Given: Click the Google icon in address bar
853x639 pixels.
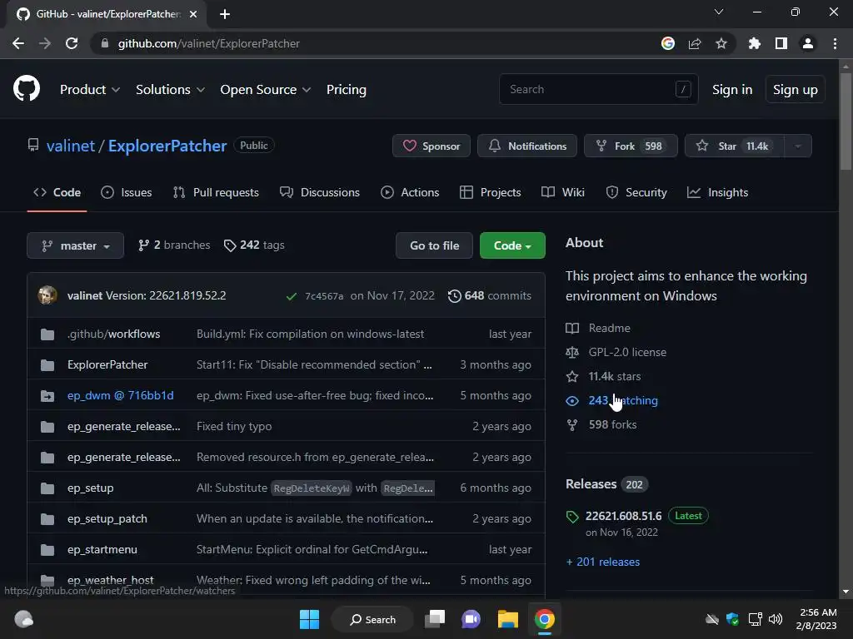Looking at the screenshot, I should point(667,43).
